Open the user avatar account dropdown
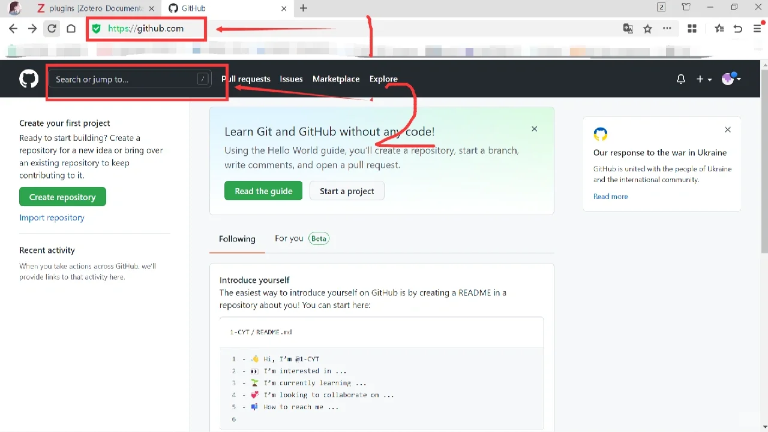Viewport: 768px width, 432px height. pos(731,78)
